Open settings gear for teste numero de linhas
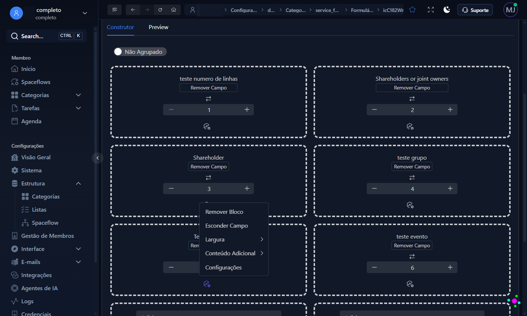Screen dimensions: 527x316 click(207, 127)
